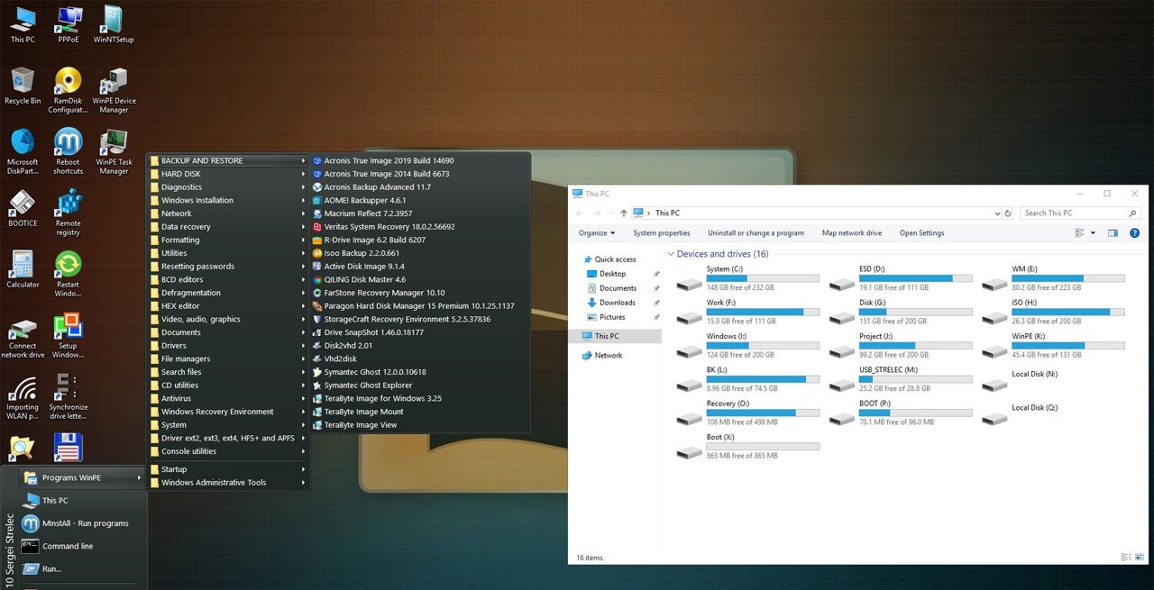Image resolution: width=1154 pixels, height=590 pixels.
Task: Expand the Windows Installation submenu
Action: [228, 200]
